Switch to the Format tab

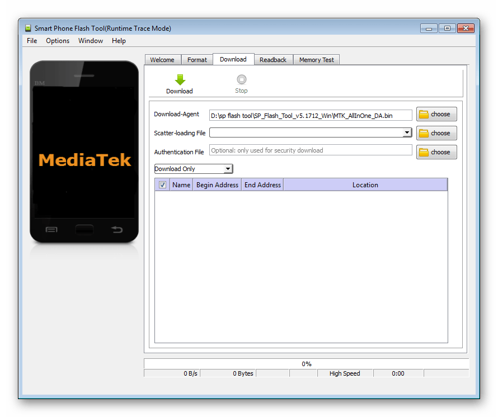197,60
